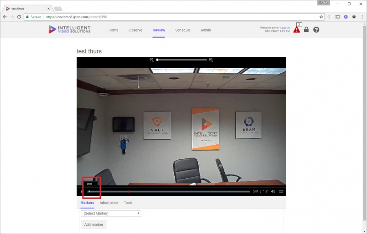The image size is (367, 234).
Task: Switch to the Tools tab
Action: pyautogui.click(x=128, y=203)
